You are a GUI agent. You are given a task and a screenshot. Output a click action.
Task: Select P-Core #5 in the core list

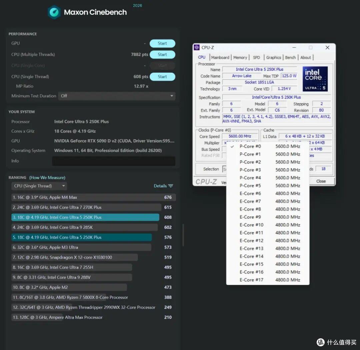pos(268,186)
